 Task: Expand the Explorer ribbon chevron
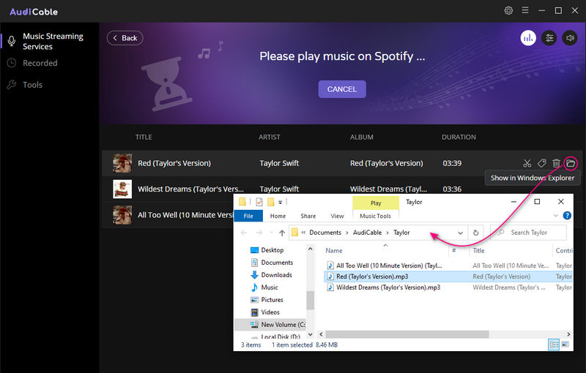pos(556,216)
